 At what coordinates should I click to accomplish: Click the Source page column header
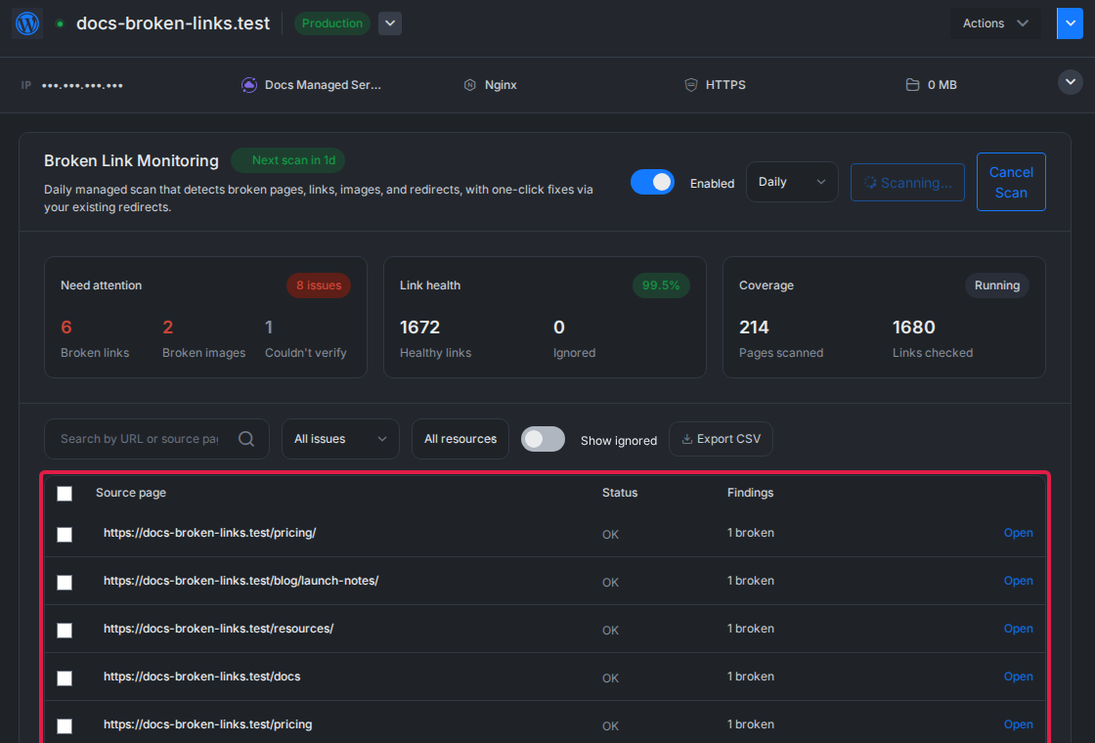pos(131,493)
